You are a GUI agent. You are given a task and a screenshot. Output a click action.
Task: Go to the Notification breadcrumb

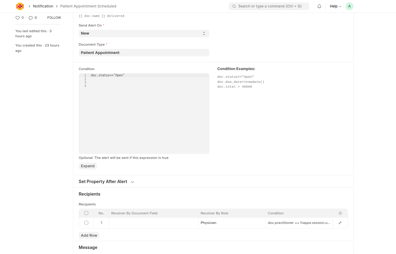coord(43,6)
